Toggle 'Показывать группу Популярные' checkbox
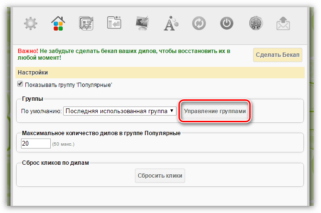This screenshot has width=321, height=213. 20,84
